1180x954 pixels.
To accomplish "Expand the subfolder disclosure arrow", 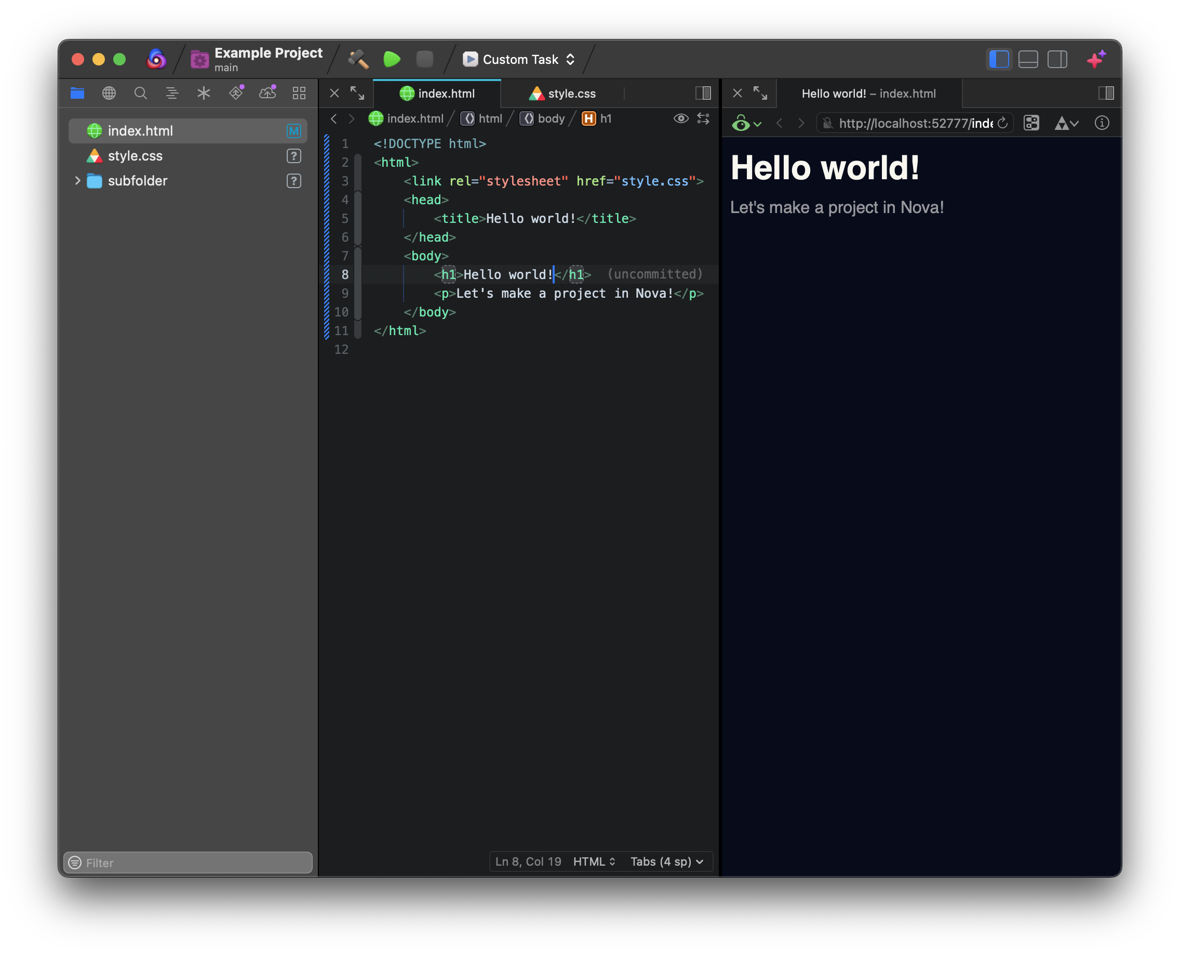I will (x=77, y=181).
